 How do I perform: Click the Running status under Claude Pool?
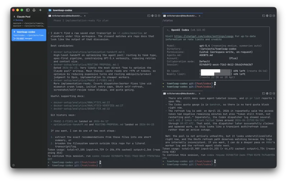coord(19,20)
